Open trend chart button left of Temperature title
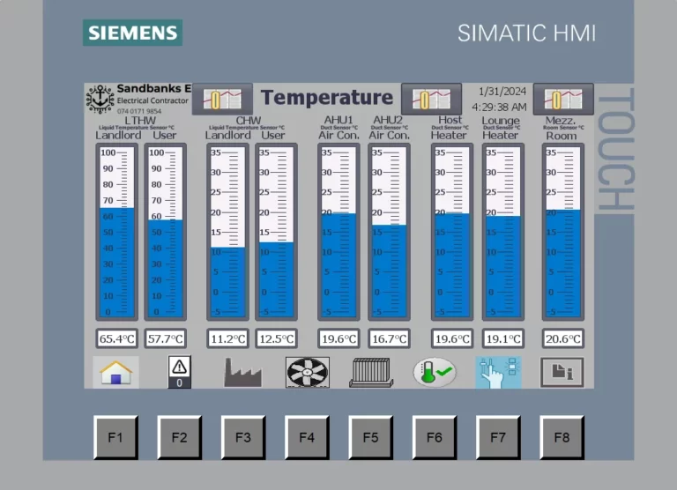This screenshot has height=490, width=677. point(222,100)
